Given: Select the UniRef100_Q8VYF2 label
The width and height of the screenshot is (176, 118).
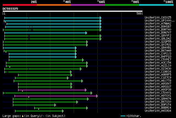Looking at the screenshot, I should pos(158,36).
